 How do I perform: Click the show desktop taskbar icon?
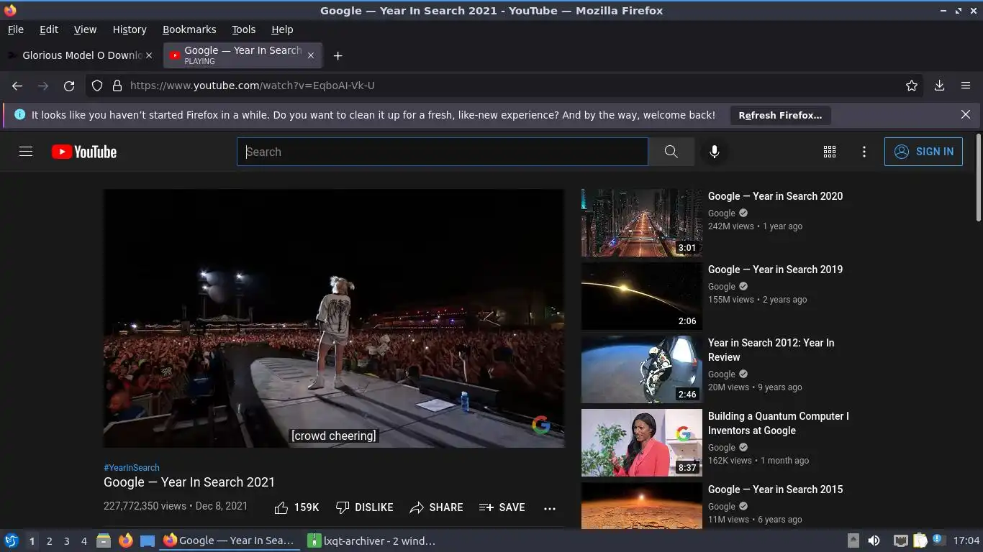tap(147, 540)
